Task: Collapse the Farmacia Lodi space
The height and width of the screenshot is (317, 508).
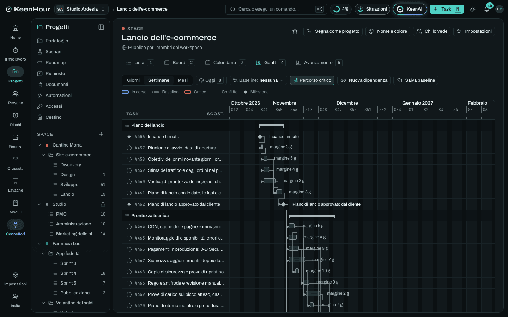Action: 39,244
